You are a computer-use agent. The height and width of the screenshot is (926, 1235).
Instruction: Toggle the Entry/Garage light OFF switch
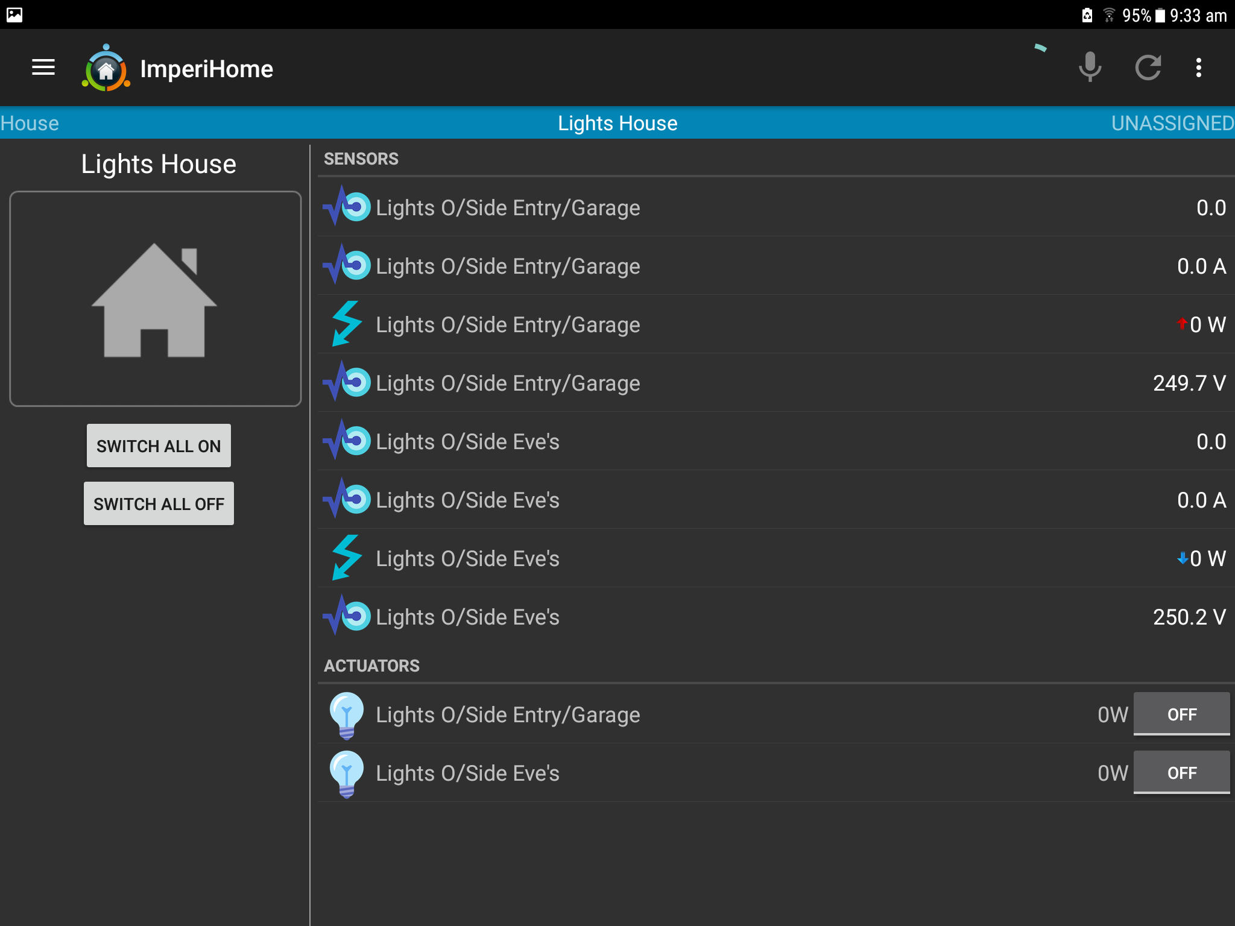click(1181, 714)
